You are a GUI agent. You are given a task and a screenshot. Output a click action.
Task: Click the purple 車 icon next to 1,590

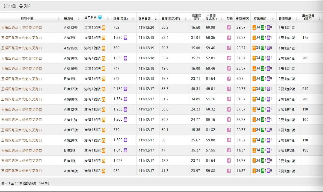[x=125, y=38]
